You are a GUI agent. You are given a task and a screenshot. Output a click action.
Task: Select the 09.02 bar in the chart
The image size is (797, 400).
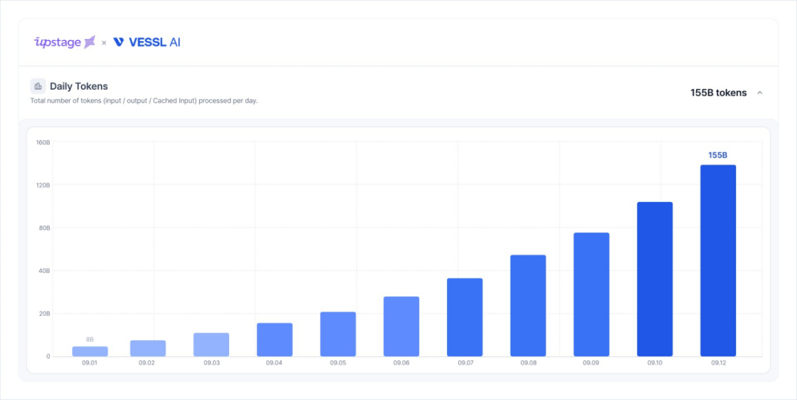coord(148,348)
